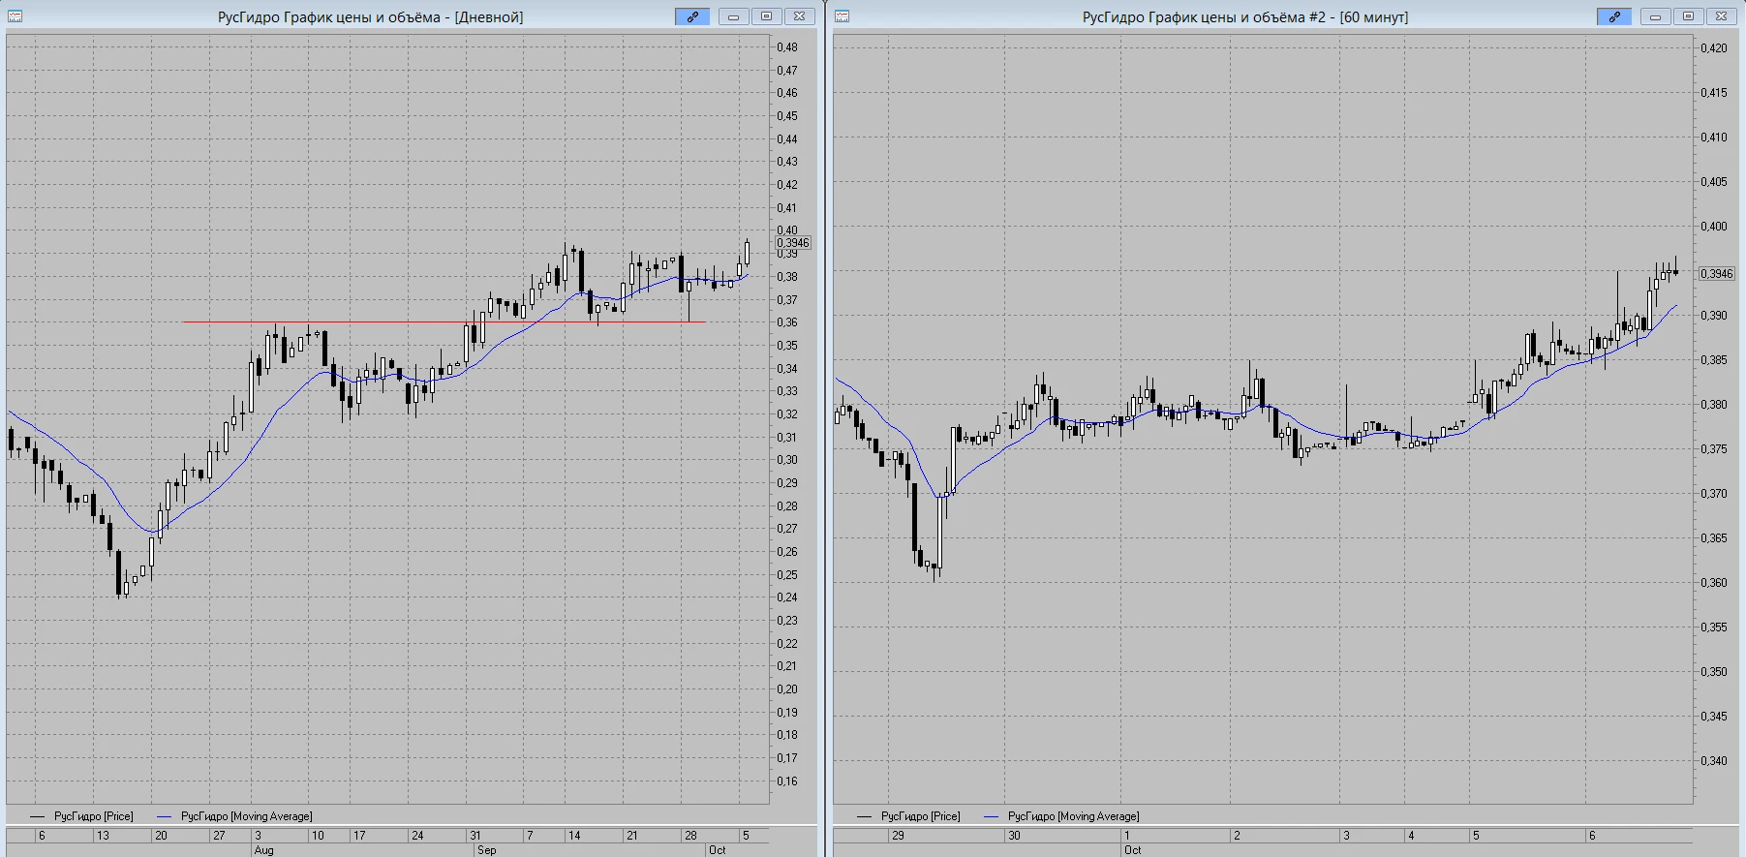Click the 0,3946 current price tag on the daily chart
Viewport: 1746px width, 857px height.
click(x=793, y=243)
